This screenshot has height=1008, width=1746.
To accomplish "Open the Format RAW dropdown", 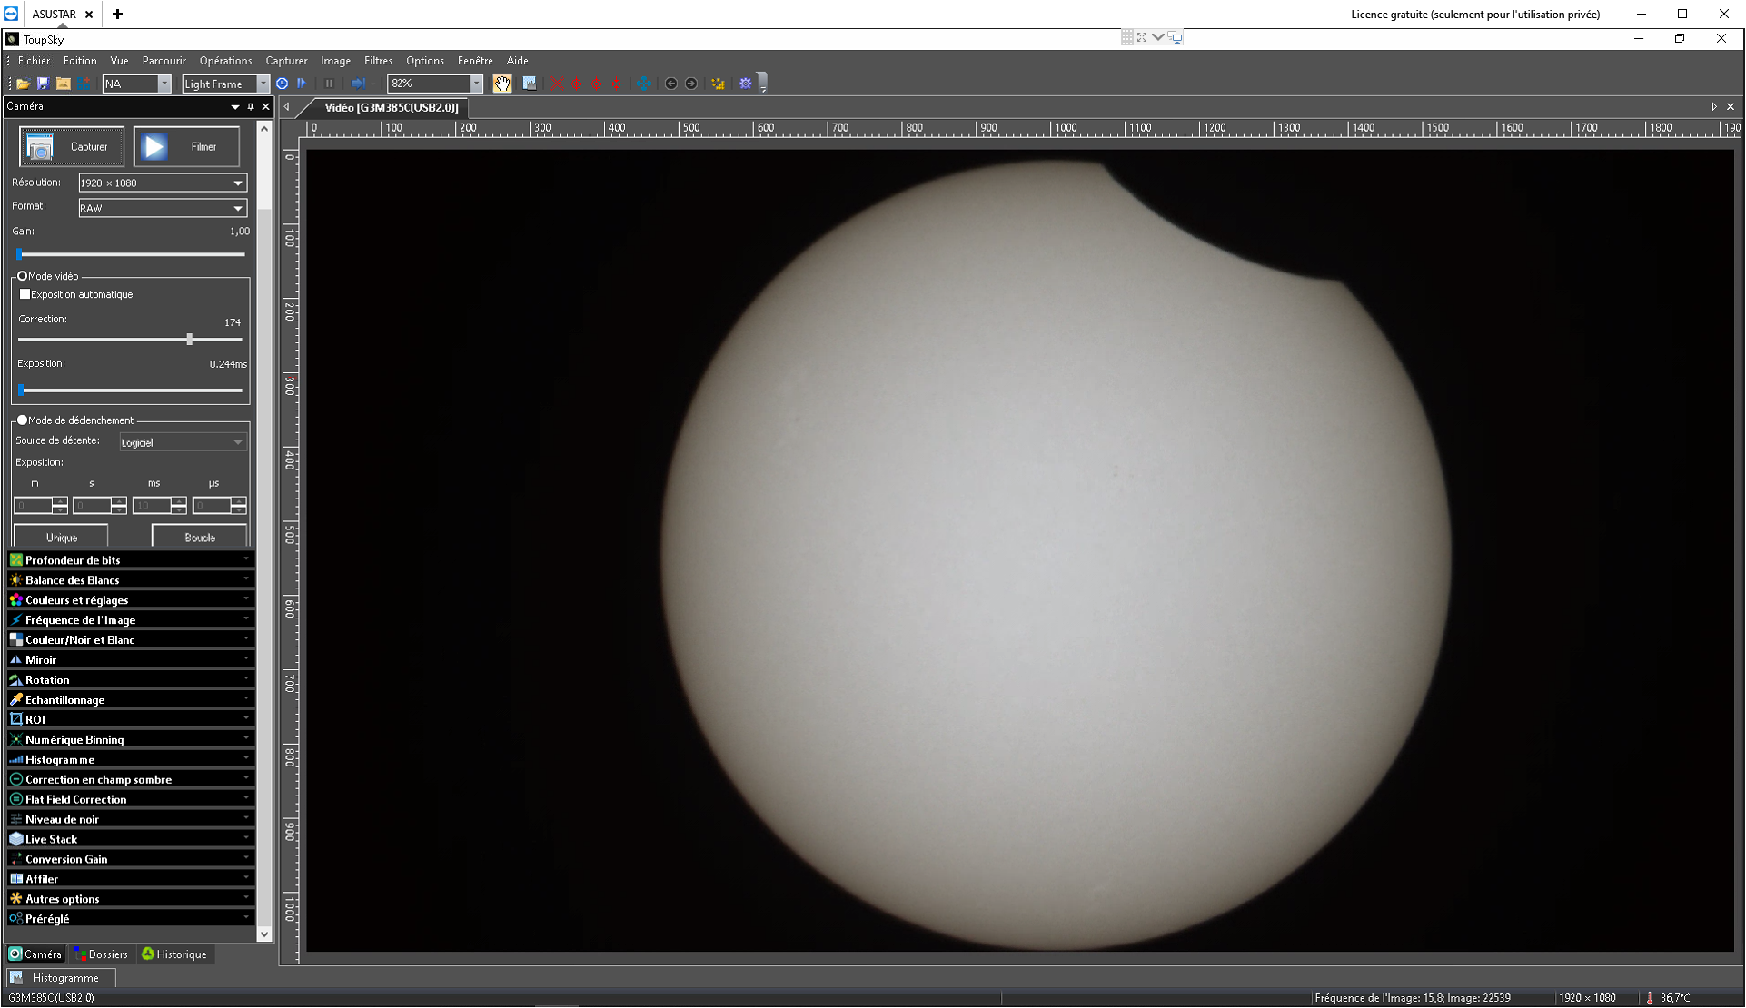I will point(163,208).
